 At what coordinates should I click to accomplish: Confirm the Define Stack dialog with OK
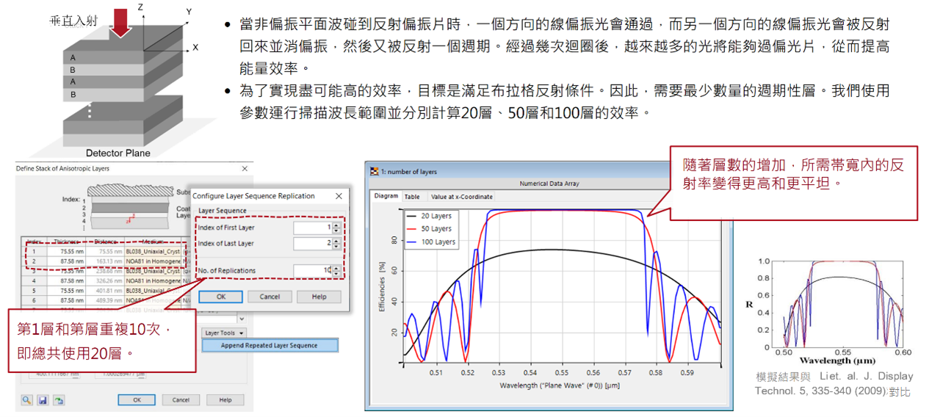(136, 400)
